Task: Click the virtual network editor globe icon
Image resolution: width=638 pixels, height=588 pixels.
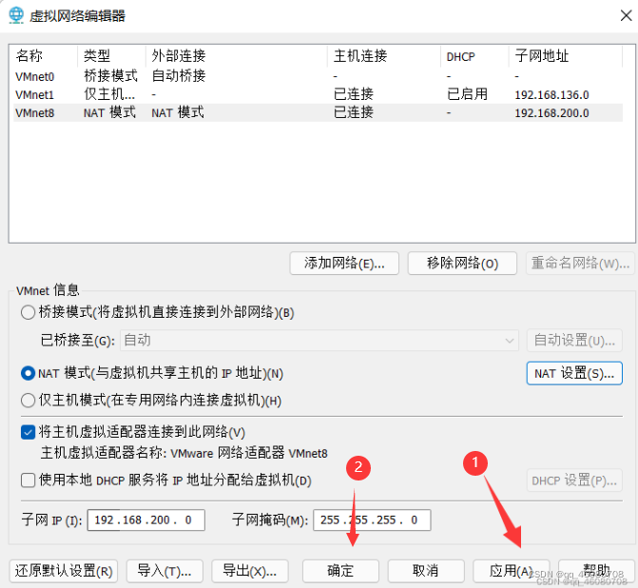Action: (x=16, y=15)
